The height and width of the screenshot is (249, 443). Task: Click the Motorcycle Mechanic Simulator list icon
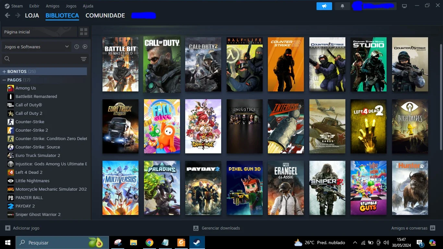pyautogui.click(x=11, y=189)
